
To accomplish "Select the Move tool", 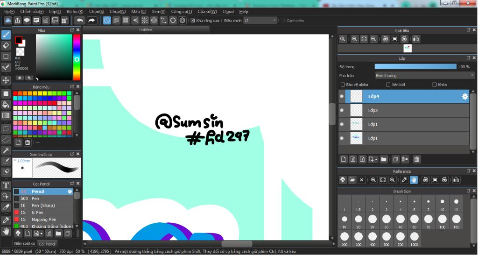I will [6, 80].
